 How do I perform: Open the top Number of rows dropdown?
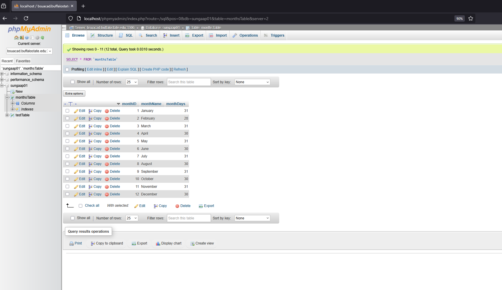point(132,82)
